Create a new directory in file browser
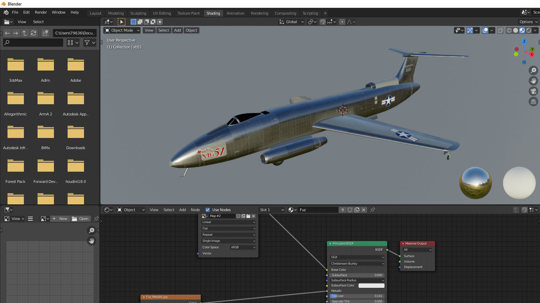 pos(45,33)
